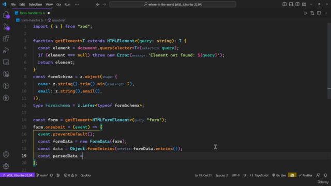The width and height of the screenshot is (331, 186).
Task: Go forward with the right arrow
Action: [x=104, y=4]
